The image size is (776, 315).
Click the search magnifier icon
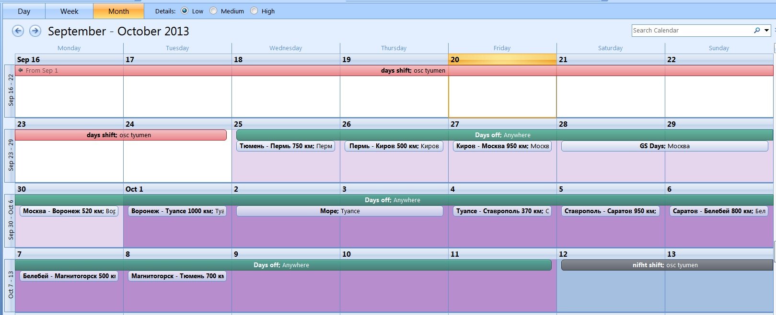coord(757,31)
